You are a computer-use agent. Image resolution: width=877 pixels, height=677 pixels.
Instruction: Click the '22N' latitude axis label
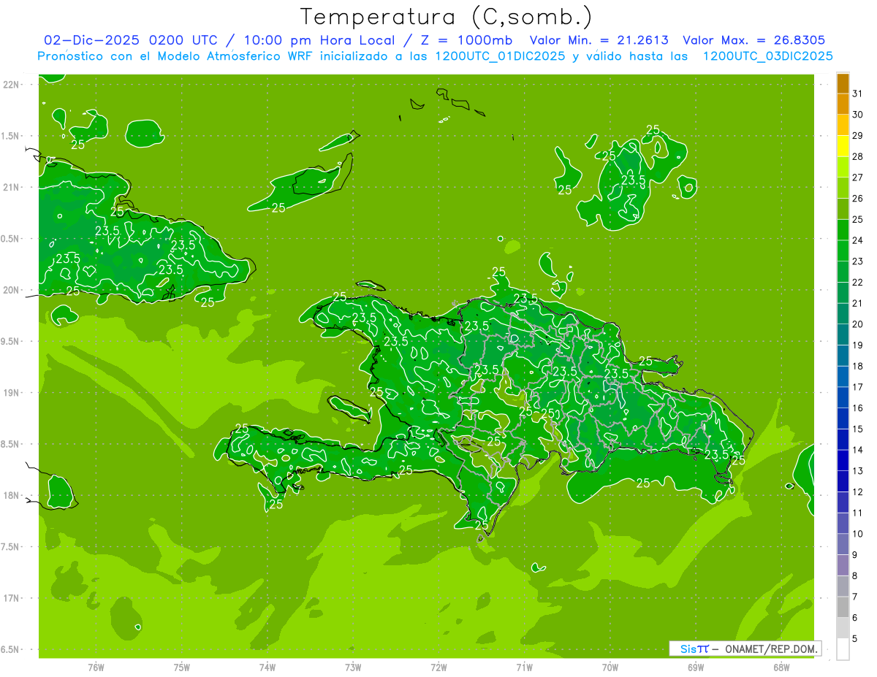[x=11, y=85]
